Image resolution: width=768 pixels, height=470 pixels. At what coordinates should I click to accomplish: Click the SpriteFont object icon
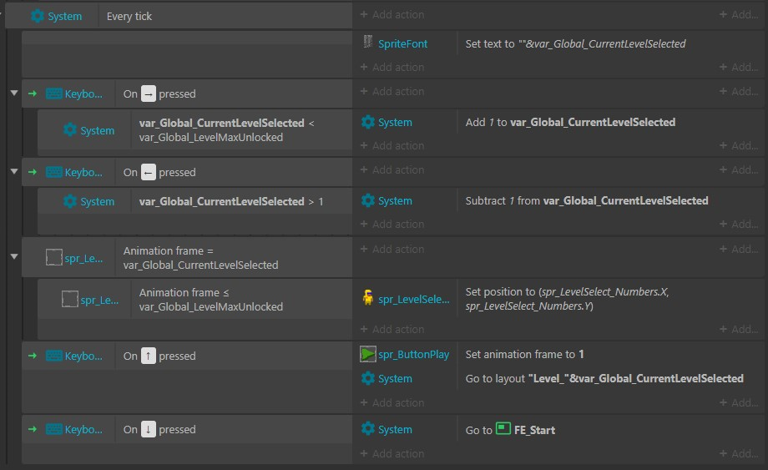click(368, 43)
